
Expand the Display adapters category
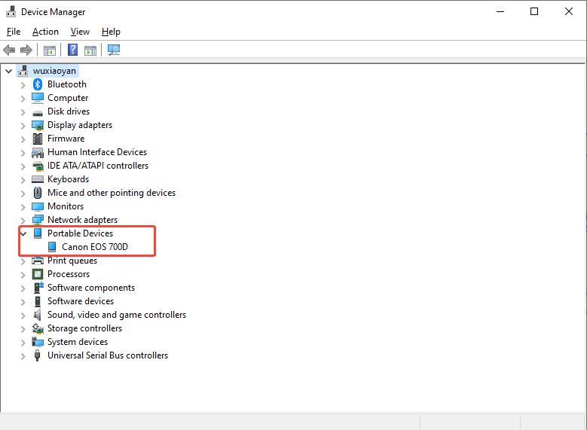23,125
